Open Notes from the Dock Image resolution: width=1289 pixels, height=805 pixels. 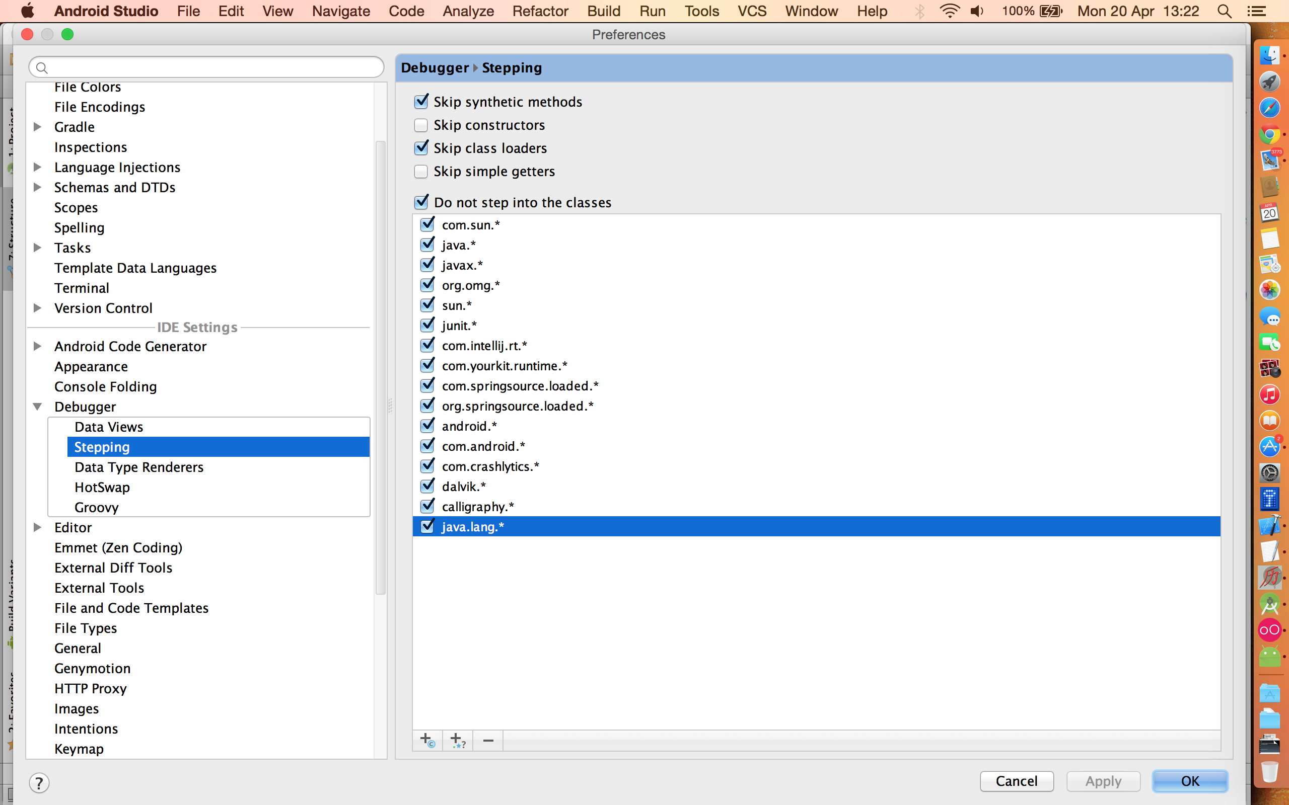[1270, 238]
